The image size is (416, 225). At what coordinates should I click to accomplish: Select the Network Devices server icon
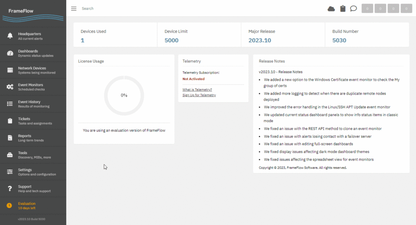pyautogui.click(x=10, y=70)
